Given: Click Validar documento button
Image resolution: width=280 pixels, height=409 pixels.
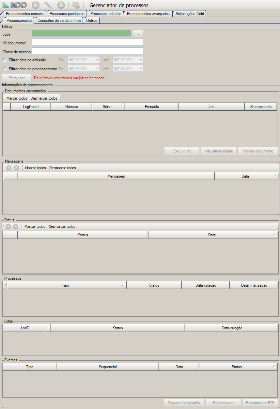Looking at the screenshot, I should pyautogui.click(x=258, y=151).
